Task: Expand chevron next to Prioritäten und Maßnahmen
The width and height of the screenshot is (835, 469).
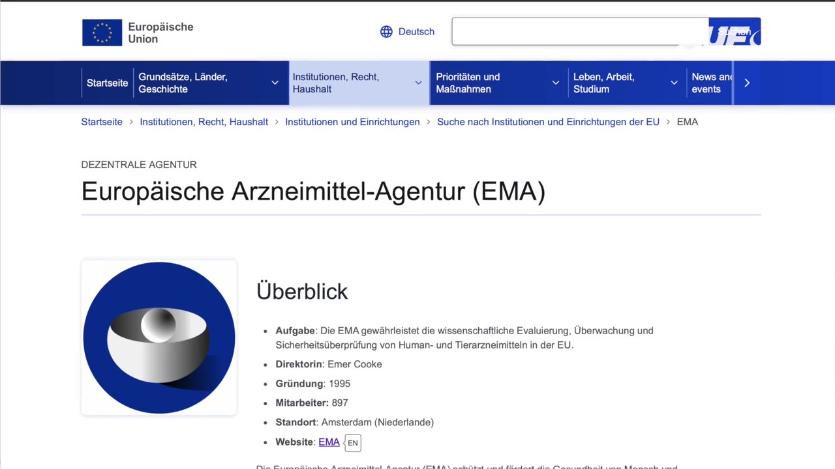Action: pos(556,83)
